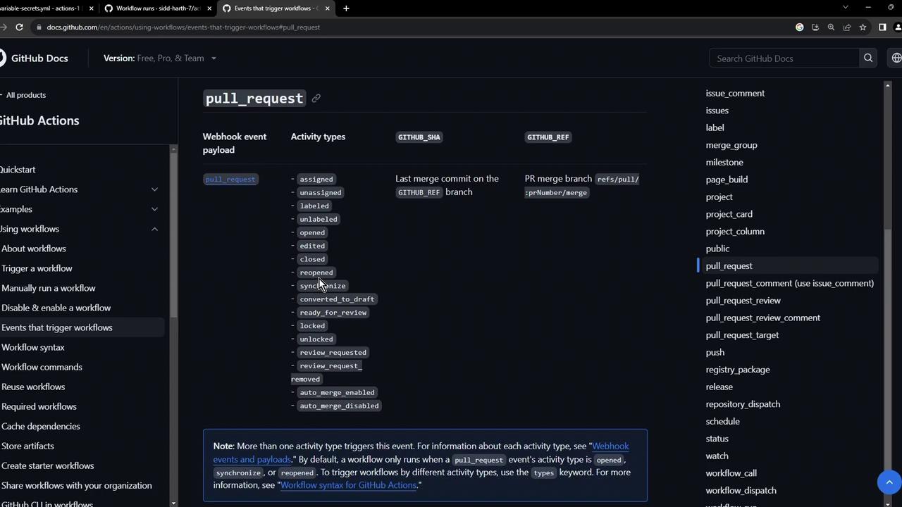902x507 pixels.
Task: Open 'Cache dependencies' in the sidebar
Action: [41, 426]
